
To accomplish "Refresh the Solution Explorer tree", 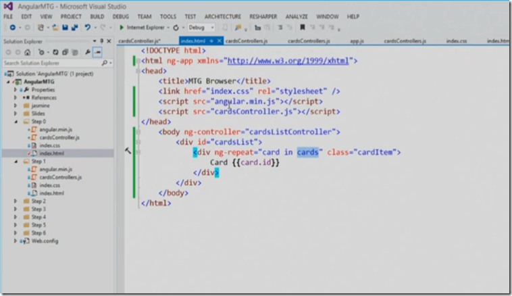I will (56, 52).
